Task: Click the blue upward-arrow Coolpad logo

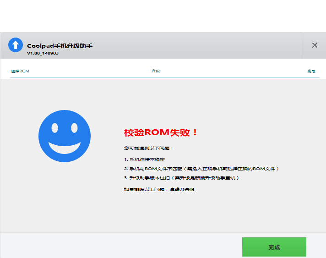Action: (16, 45)
